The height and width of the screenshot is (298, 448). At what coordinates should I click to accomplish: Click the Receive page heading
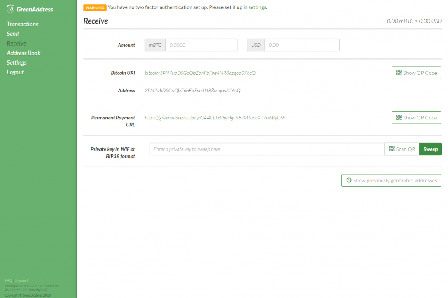click(96, 21)
